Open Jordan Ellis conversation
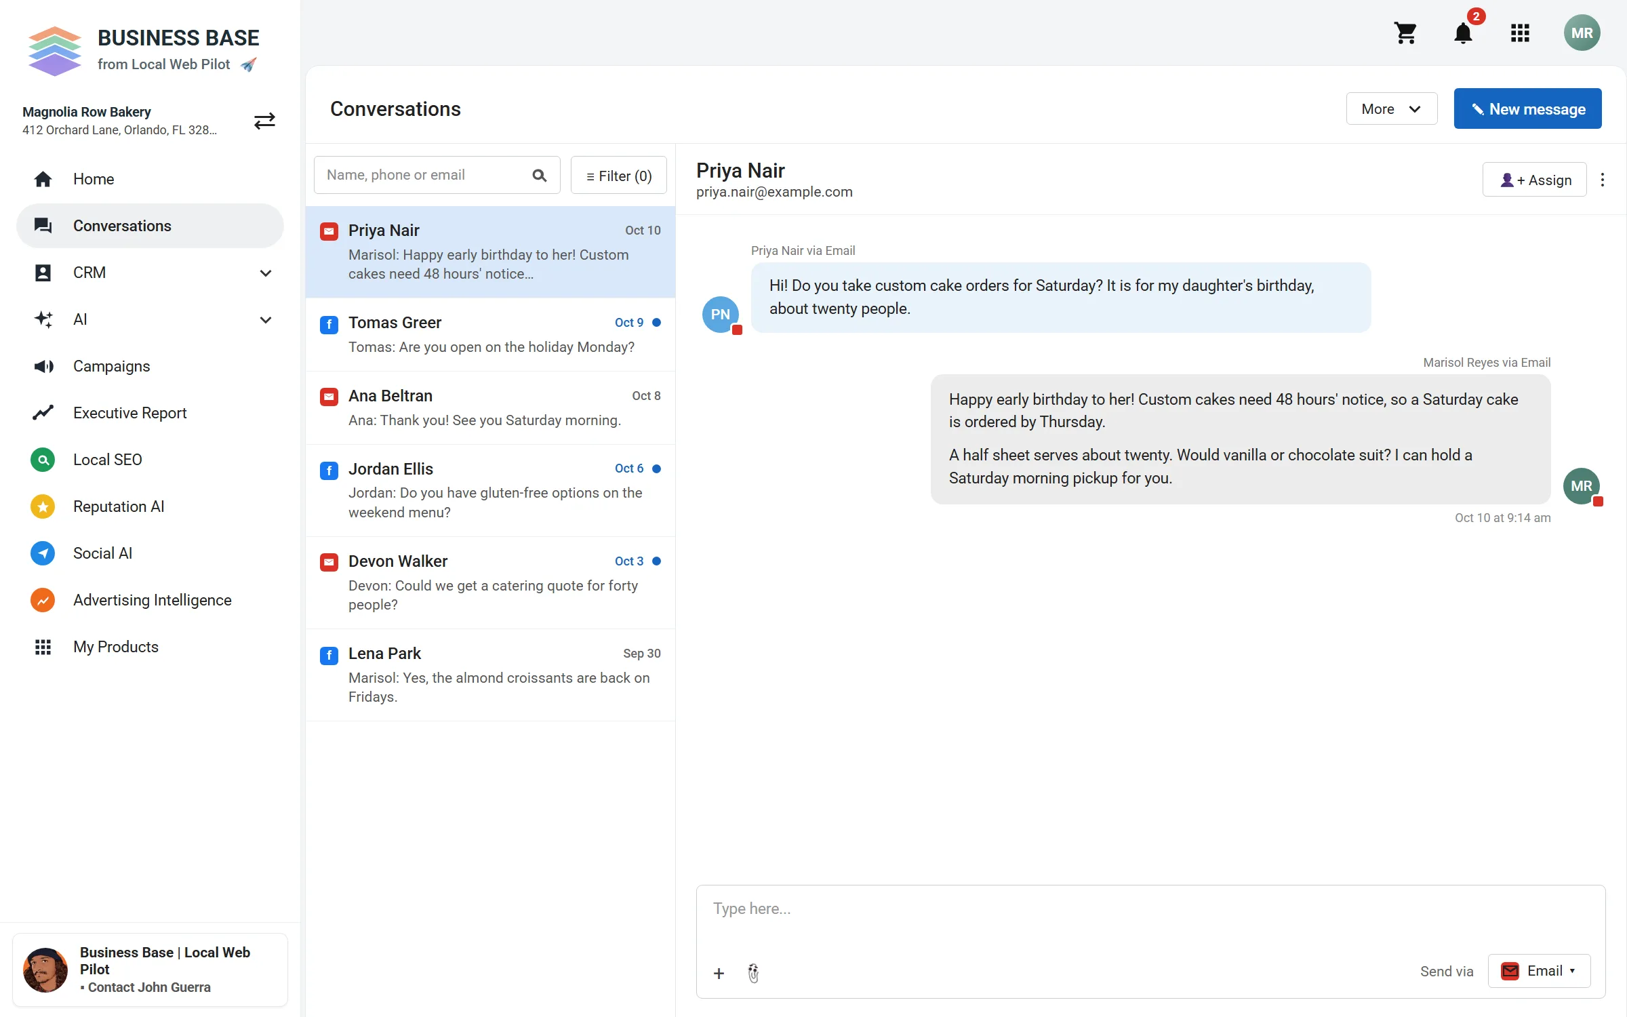Image resolution: width=1627 pixels, height=1017 pixels. [490, 491]
